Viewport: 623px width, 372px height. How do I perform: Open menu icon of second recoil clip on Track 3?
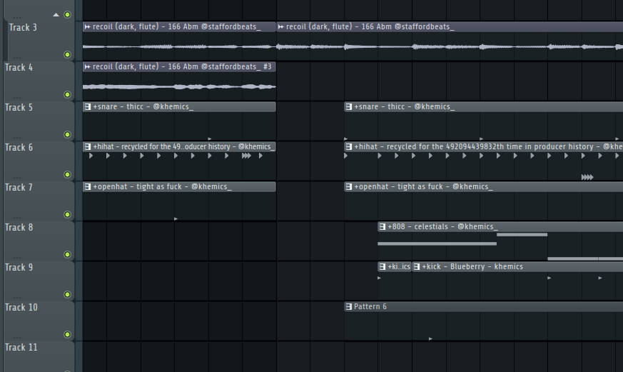click(281, 26)
